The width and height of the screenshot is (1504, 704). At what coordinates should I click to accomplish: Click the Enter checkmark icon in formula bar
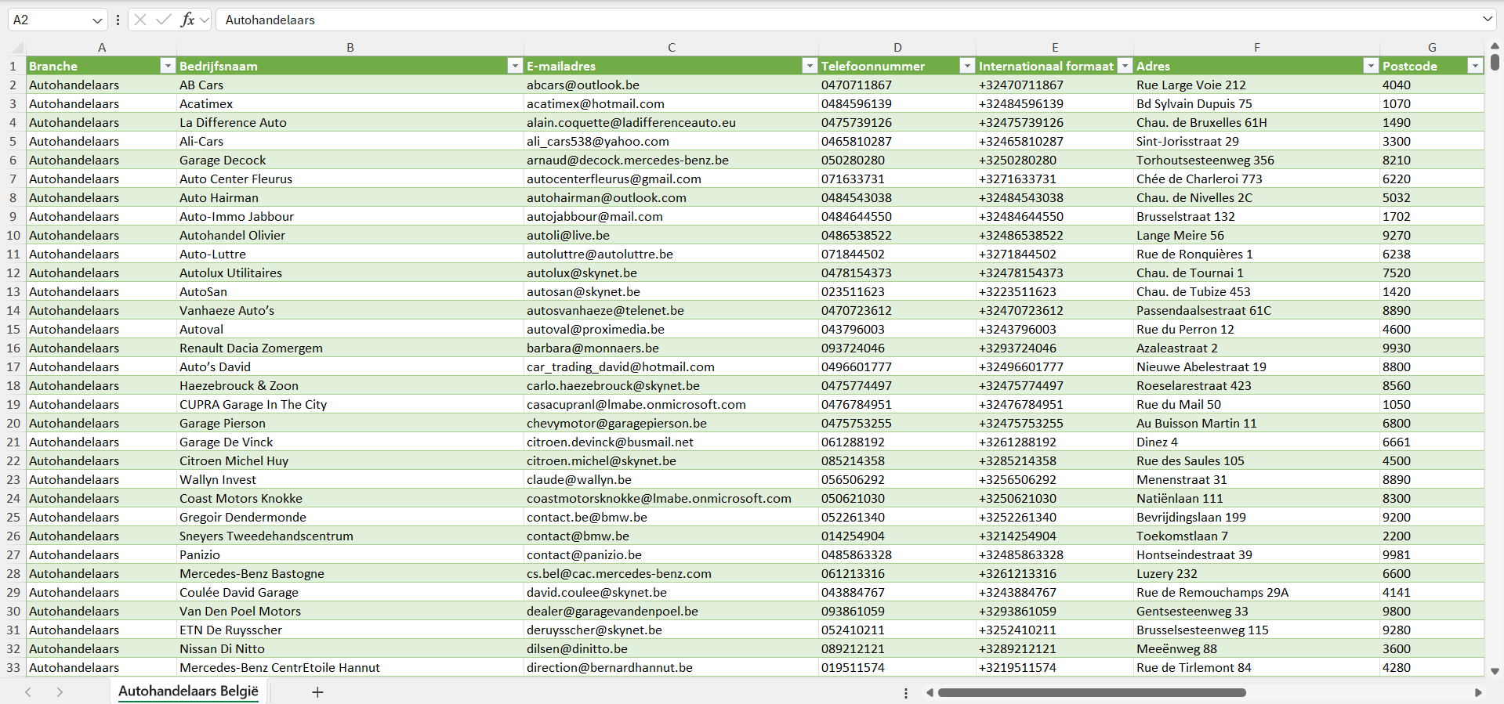click(164, 20)
